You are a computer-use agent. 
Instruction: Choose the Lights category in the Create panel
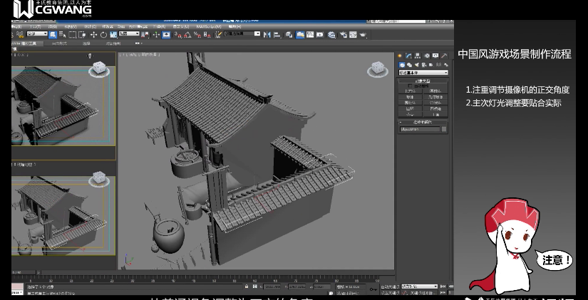pyautogui.click(x=416, y=64)
